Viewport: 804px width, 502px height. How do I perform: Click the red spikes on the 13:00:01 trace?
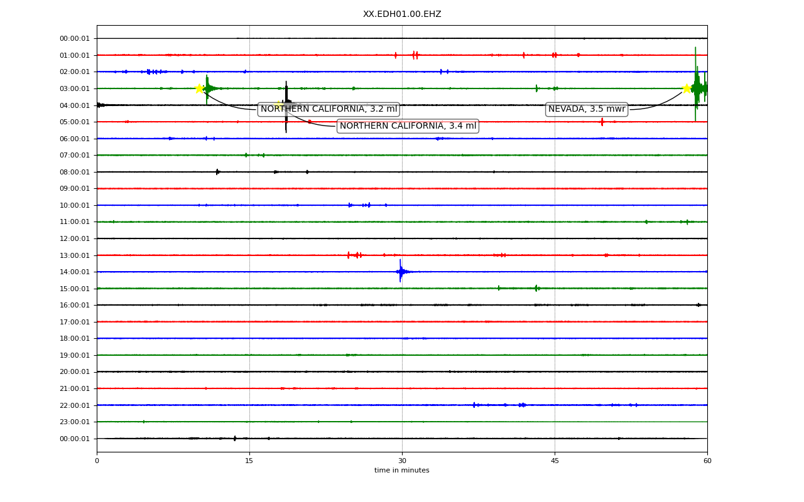pos(355,255)
